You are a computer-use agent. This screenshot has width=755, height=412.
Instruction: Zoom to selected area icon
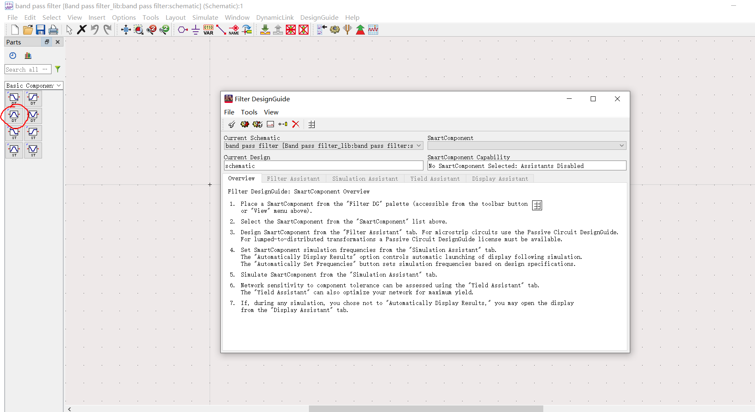139,30
